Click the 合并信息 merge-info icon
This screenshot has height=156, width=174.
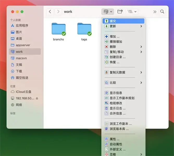[107, 113]
